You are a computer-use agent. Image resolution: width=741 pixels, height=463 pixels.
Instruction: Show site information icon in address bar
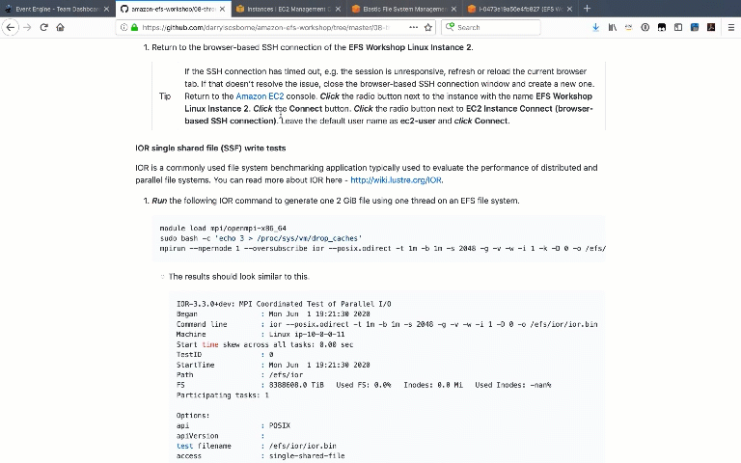(x=123, y=27)
